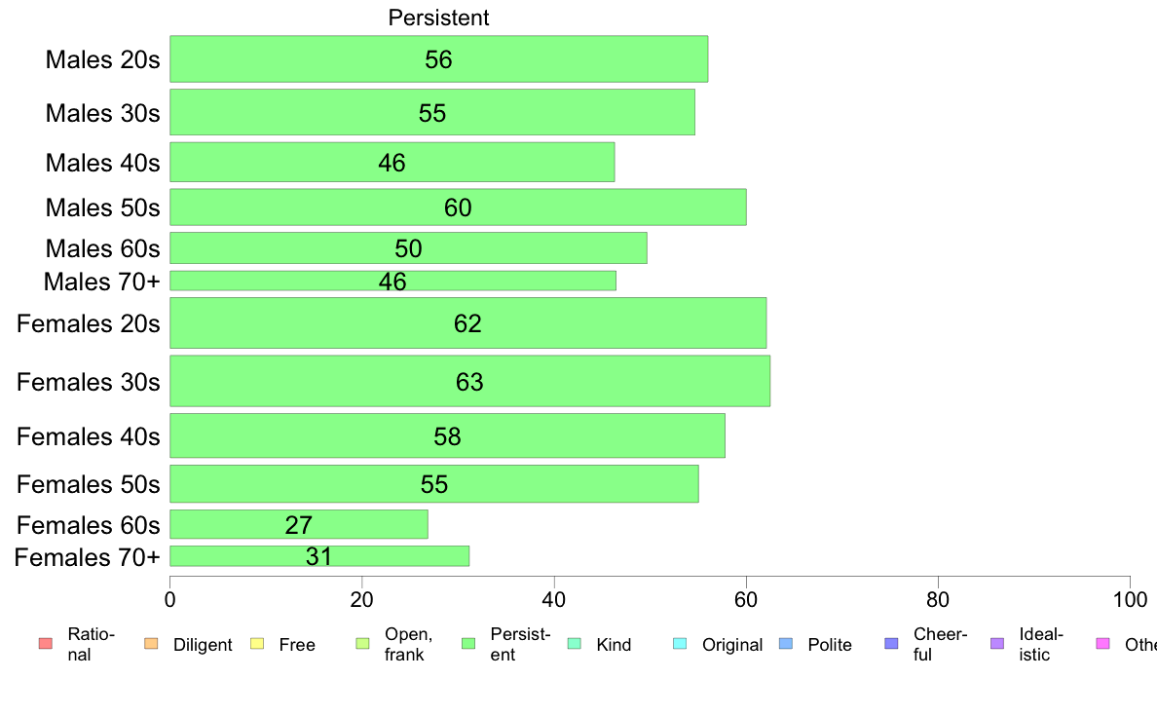Select the Free yellow legend swatch
This screenshot has height=717, width=1157.
[257, 644]
